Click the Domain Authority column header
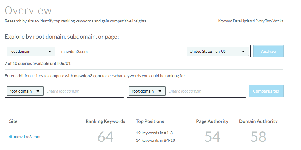 coord(258,121)
